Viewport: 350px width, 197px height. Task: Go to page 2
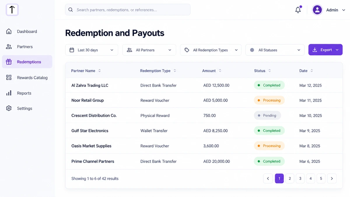point(290,179)
